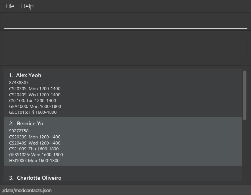Click Bernice's HSI1000 Mon 1600-1800 entry

click(x=34, y=161)
